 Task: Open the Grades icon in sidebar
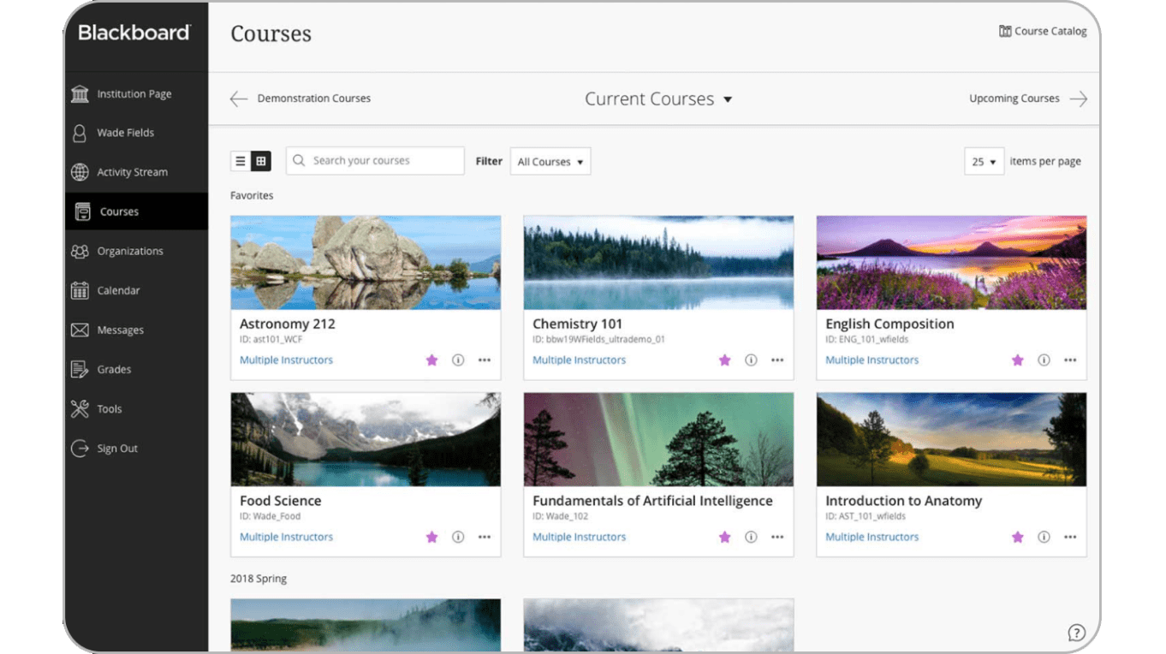(x=80, y=370)
